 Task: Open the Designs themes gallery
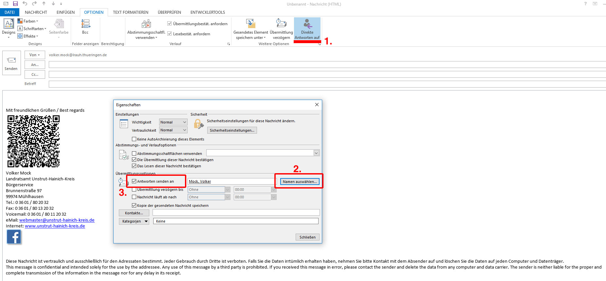(x=9, y=28)
